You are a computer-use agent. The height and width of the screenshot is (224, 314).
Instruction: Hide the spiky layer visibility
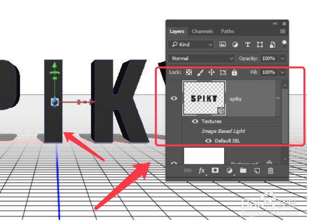click(174, 99)
